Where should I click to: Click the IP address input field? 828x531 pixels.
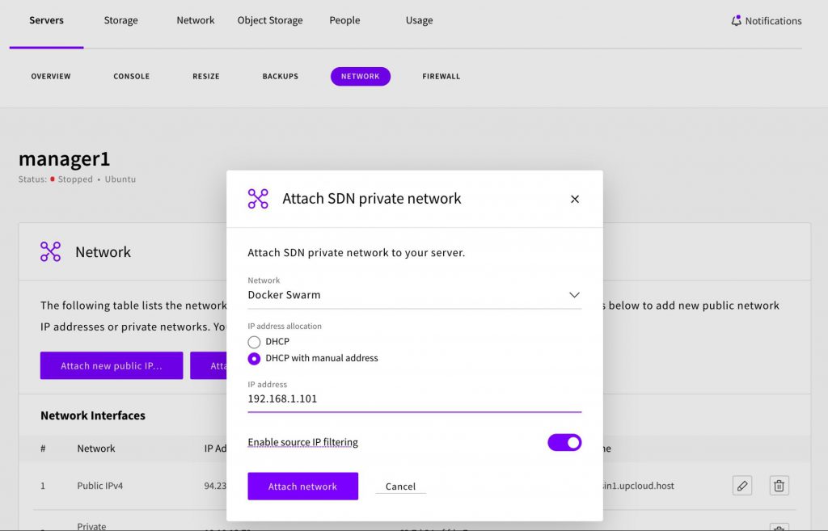coord(414,399)
